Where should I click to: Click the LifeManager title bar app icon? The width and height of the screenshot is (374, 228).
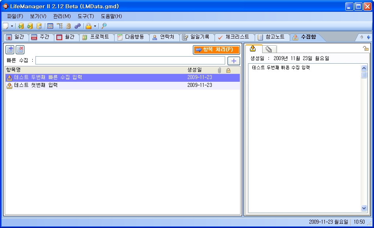point(5,6)
